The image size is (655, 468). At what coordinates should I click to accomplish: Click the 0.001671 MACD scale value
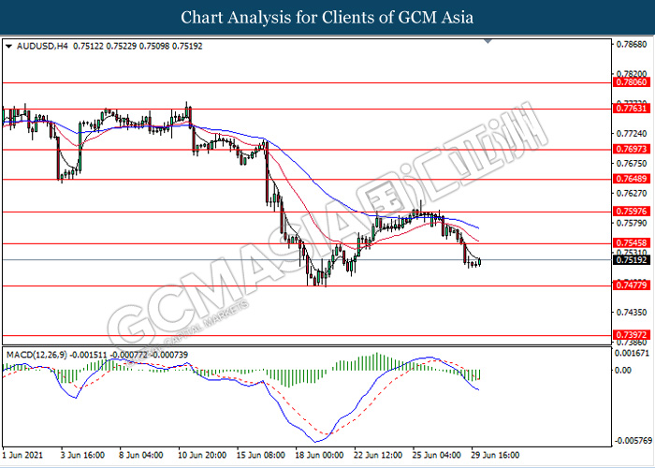(x=632, y=354)
